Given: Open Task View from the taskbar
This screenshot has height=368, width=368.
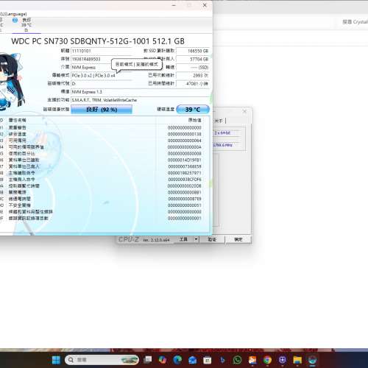Looking at the screenshot, I should click(148, 360).
